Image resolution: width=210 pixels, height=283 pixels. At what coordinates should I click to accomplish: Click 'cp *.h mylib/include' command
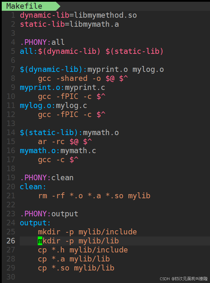[x=83, y=250]
